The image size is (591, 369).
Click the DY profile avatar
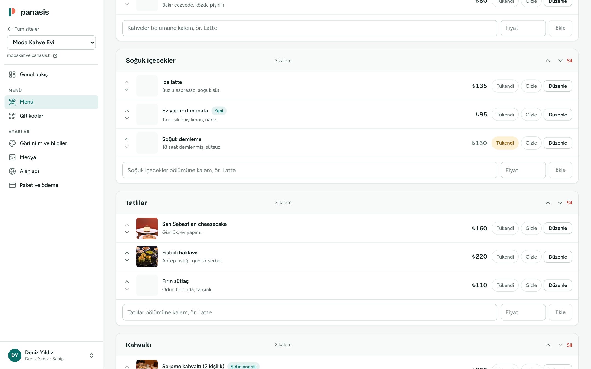(x=15, y=355)
